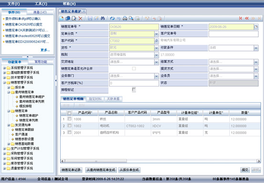Viewport: 264px width, 183px height.
Task: Jump to first record navigation icon
Action: (x=241, y=18)
